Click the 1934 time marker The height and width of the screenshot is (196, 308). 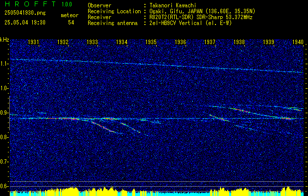(x=122, y=42)
